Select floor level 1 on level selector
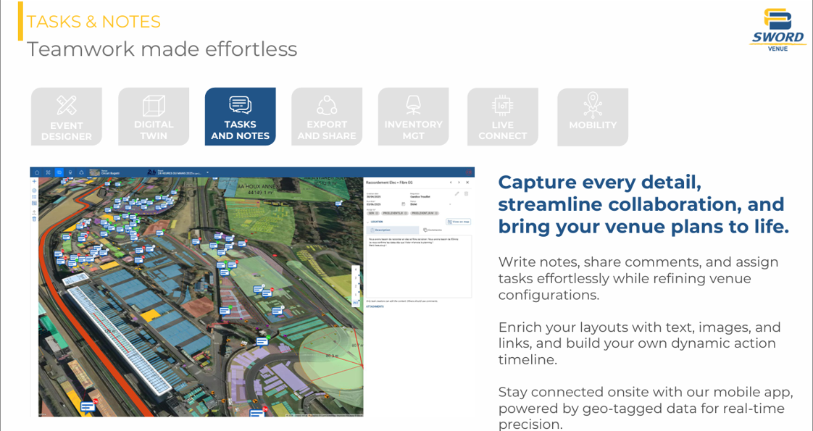813x431 pixels. (356, 294)
